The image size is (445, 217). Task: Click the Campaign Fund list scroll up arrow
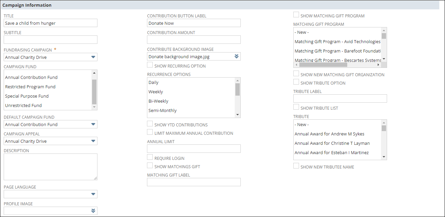click(x=94, y=73)
